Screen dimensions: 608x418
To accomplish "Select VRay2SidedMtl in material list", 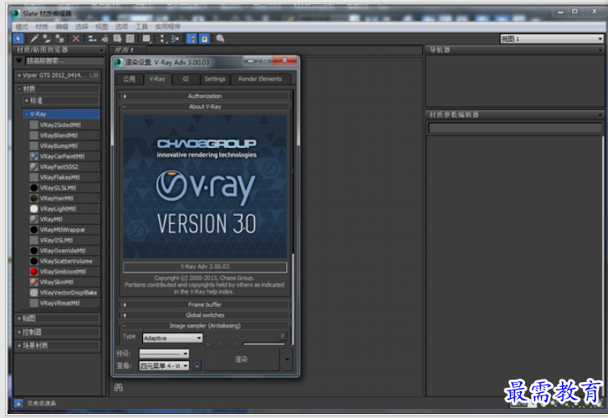I will pyautogui.click(x=64, y=125).
